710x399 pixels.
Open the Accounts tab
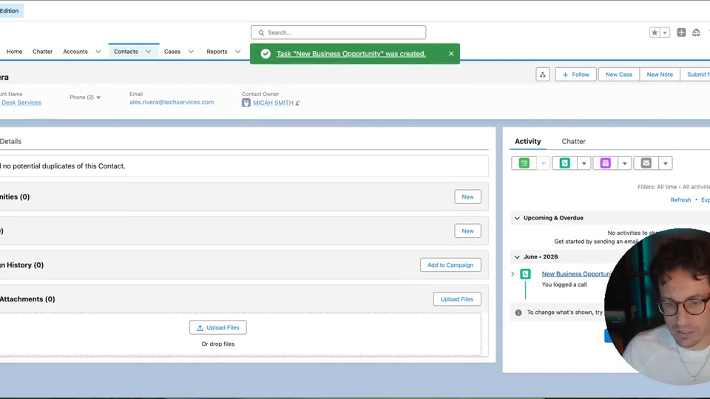tap(75, 52)
